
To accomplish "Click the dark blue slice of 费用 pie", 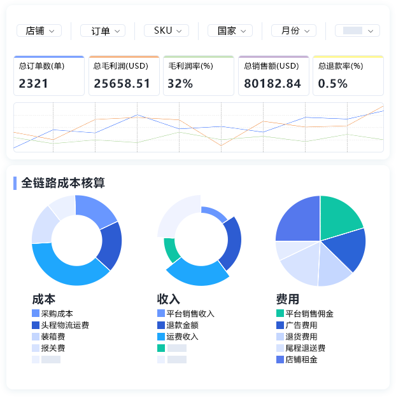I will (x=348, y=248).
